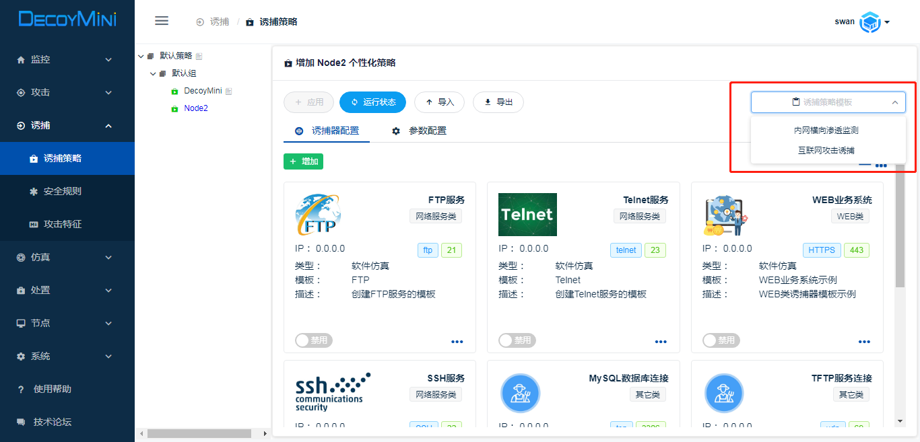
Task: Click the green 增加 button
Action: 303,161
